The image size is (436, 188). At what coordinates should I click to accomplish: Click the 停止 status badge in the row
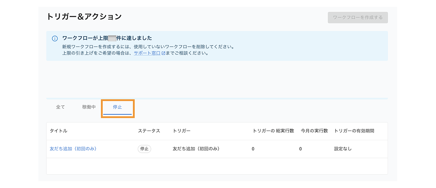coord(144,149)
